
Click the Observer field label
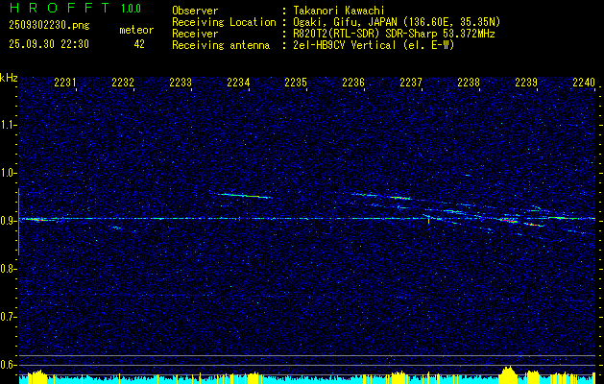coord(195,11)
